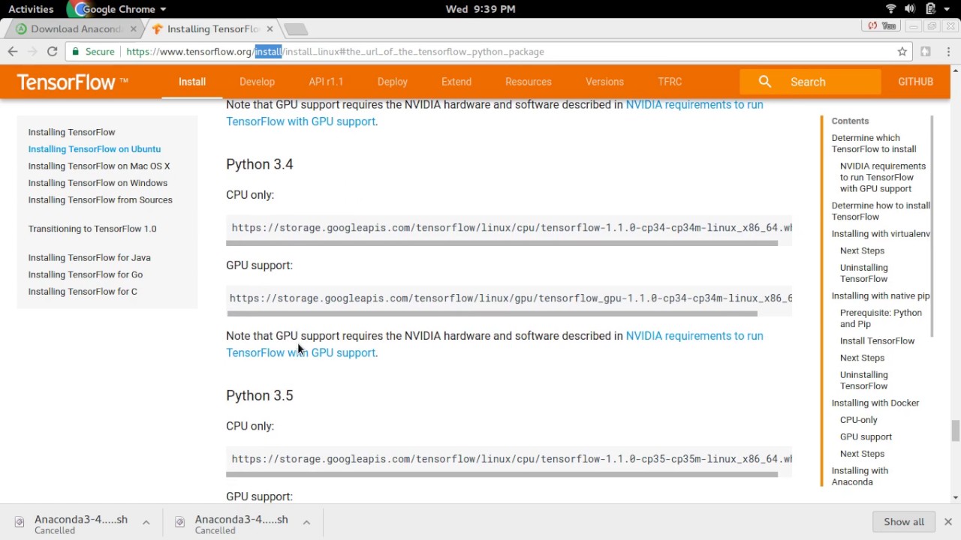Go back to the previous page
This screenshot has height=540, width=961.
(13, 52)
